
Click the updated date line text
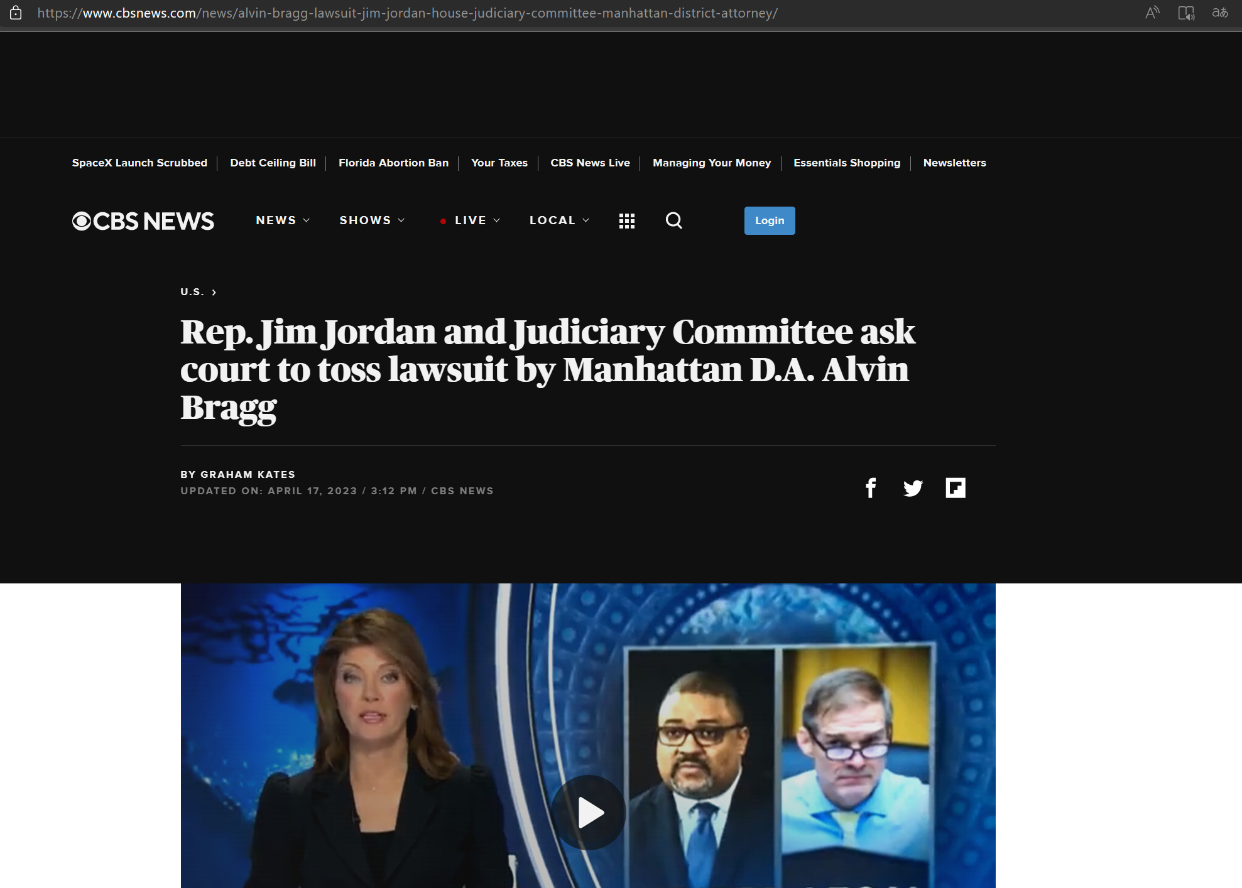coord(337,490)
